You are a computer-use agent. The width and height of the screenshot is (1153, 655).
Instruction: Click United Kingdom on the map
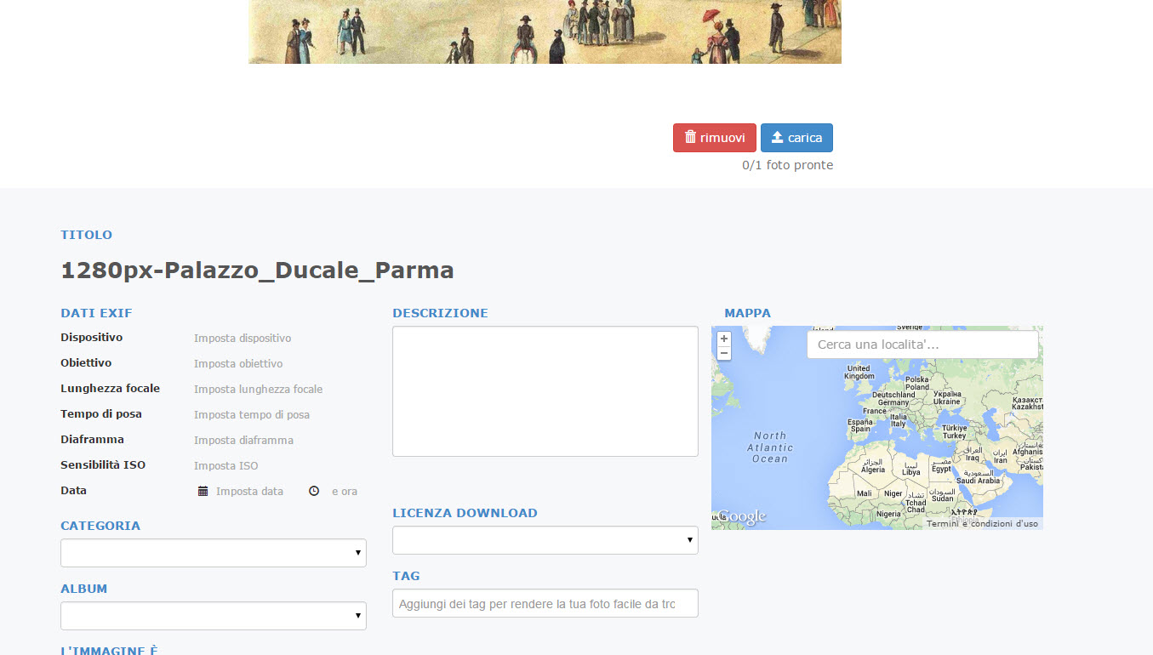coord(859,372)
